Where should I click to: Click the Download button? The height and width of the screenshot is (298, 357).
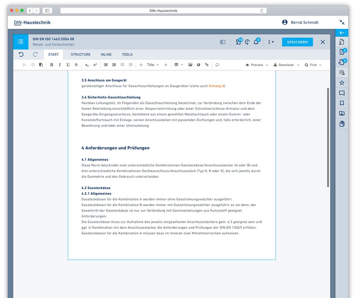coord(284,65)
